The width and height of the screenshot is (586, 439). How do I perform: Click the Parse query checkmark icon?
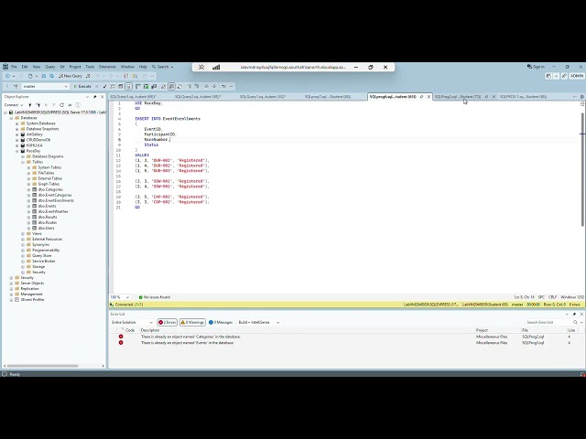pyautogui.click(x=104, y=86)
